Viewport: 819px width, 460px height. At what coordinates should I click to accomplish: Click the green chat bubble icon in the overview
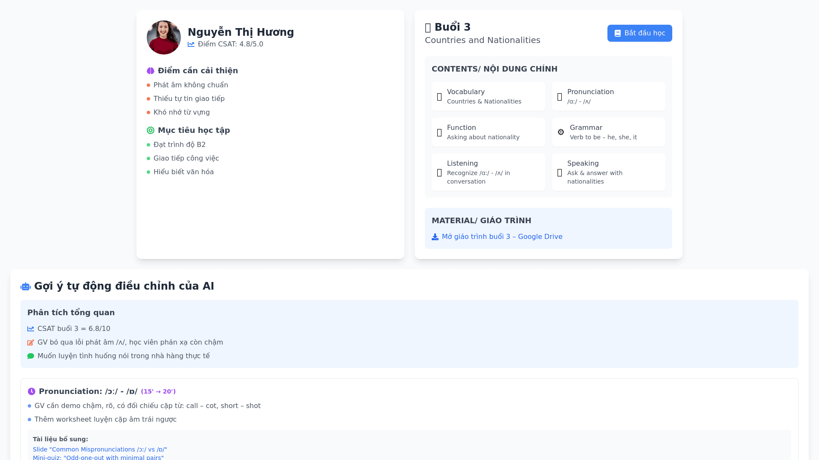[x=31, y=356]
